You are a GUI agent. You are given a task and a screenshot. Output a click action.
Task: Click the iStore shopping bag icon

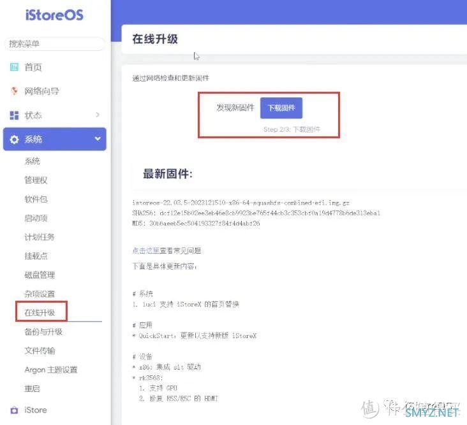(14, 410)
